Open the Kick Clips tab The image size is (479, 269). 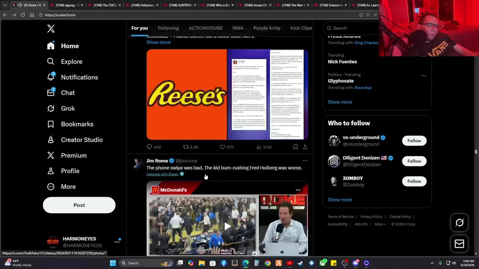point(301,28)
